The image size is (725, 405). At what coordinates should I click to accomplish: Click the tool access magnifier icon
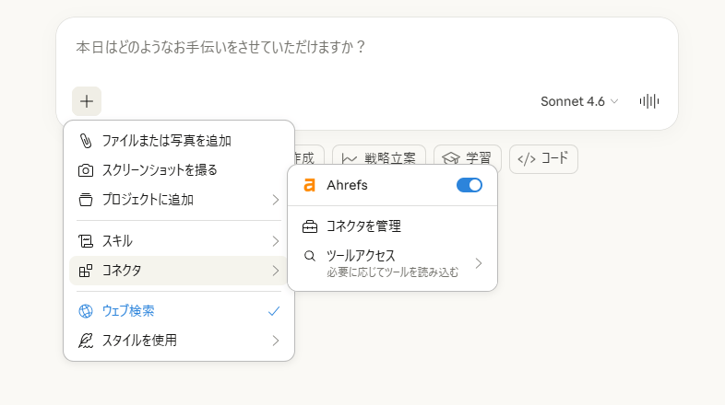point(310,256)
